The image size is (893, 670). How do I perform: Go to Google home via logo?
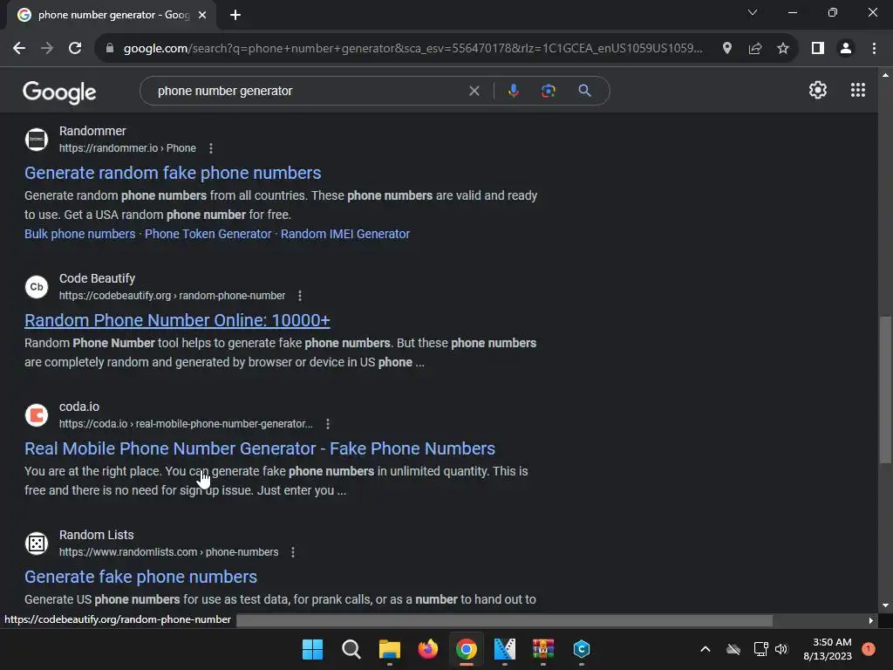(59, 92)
